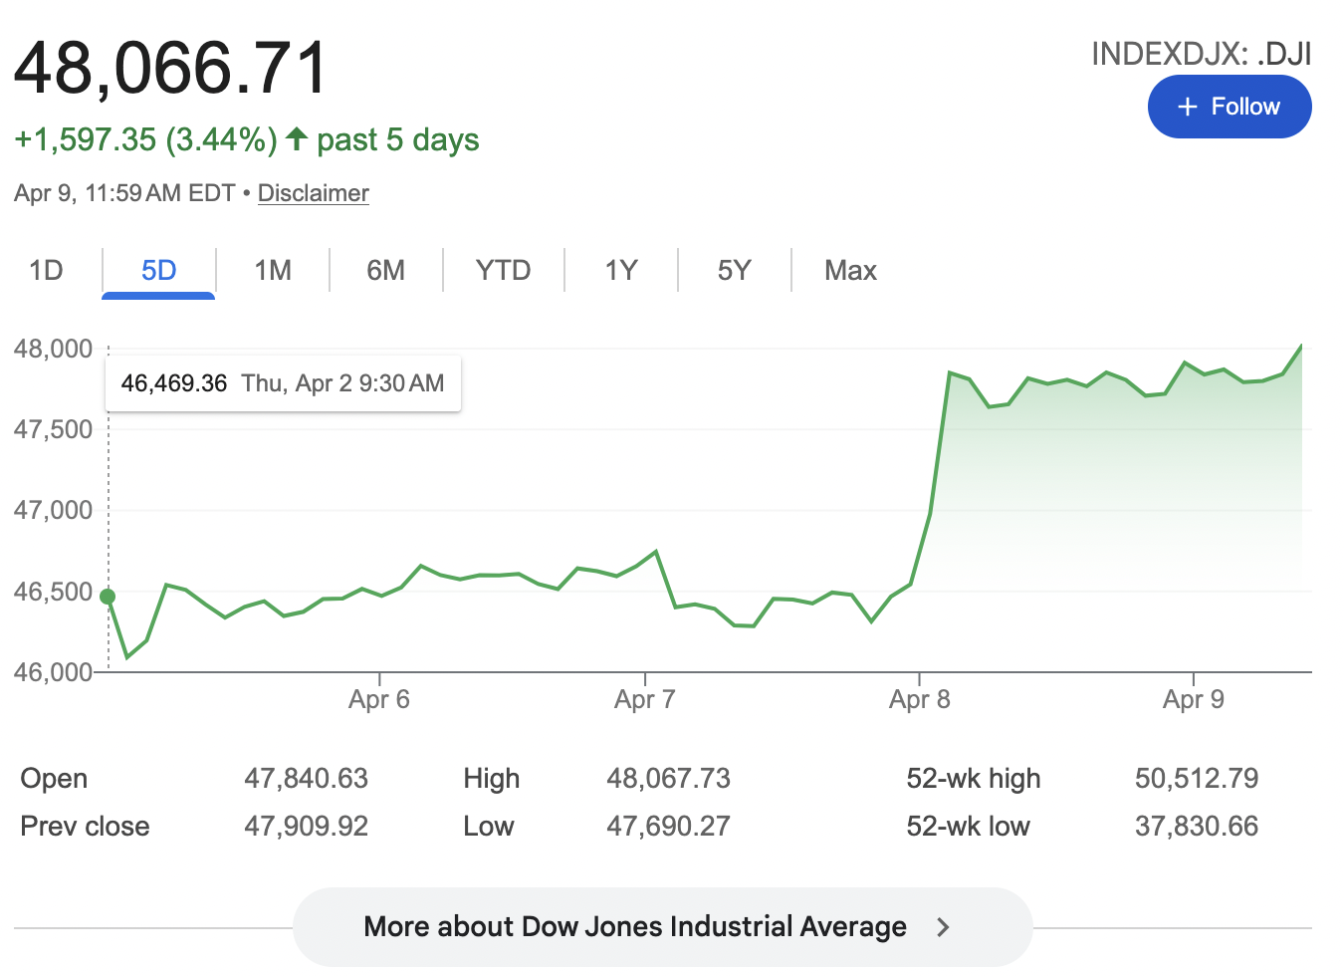Click the Apr 6 axis label
Image resolution: width=1344 pixels, height=976 pixels.
(379, 699)
